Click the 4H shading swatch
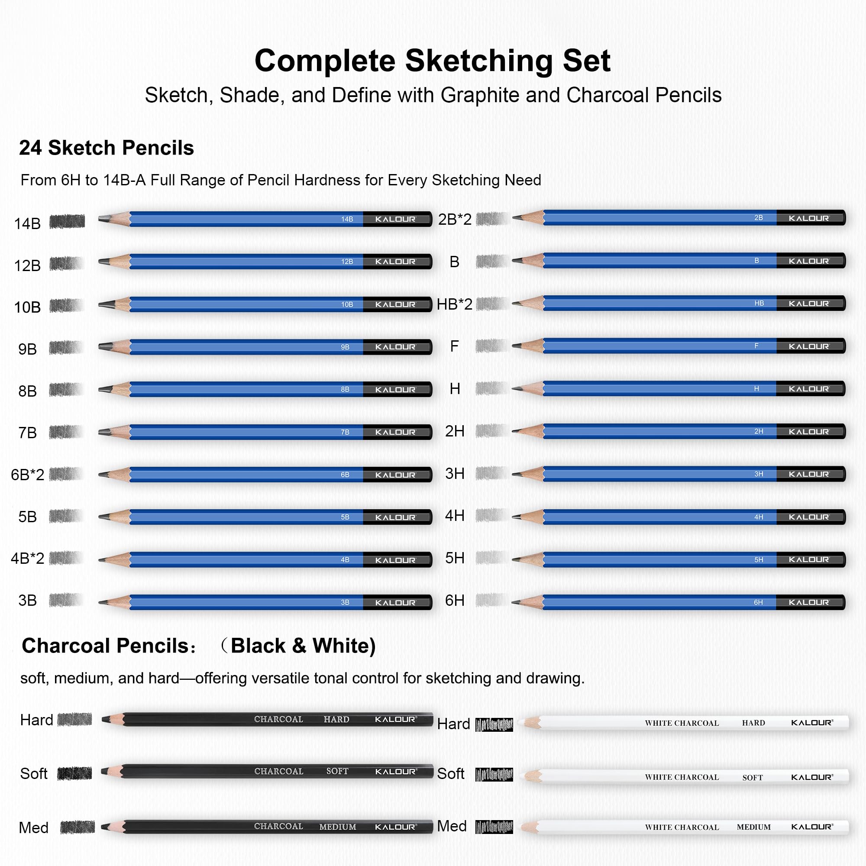 pos(492,515)
